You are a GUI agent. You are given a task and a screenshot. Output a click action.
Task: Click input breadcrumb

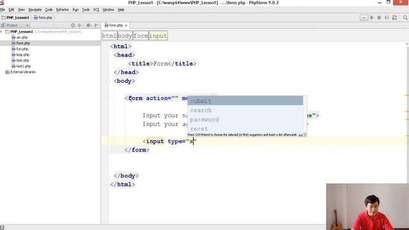pyautogui.click(x=158, y=36)
